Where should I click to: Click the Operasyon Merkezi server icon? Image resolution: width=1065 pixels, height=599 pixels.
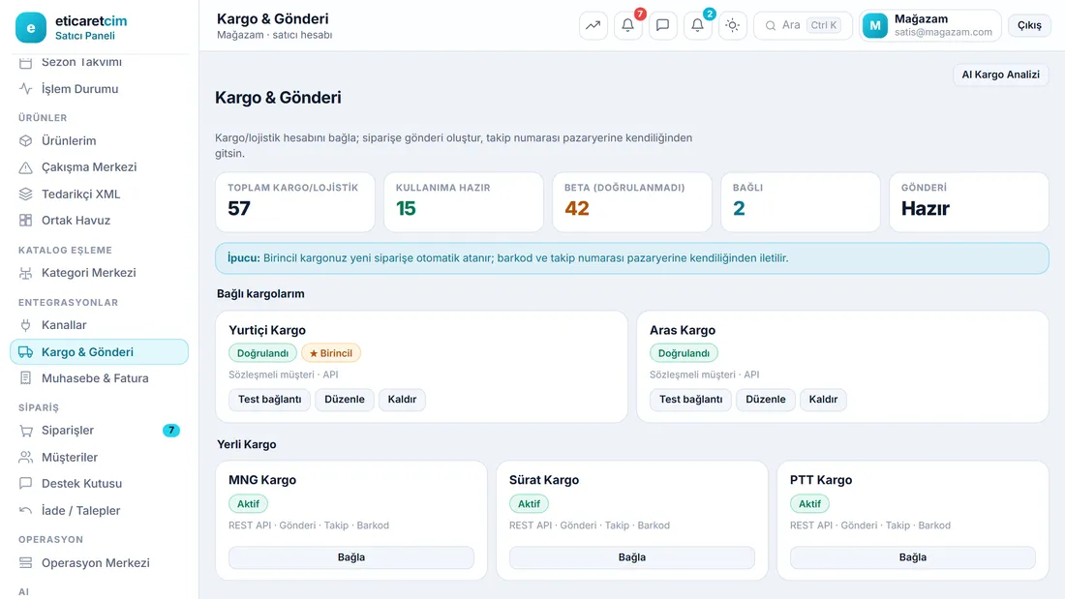click(26, 563)
